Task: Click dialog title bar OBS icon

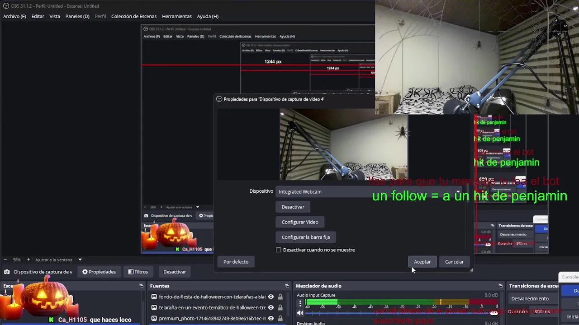Action: 219,99
